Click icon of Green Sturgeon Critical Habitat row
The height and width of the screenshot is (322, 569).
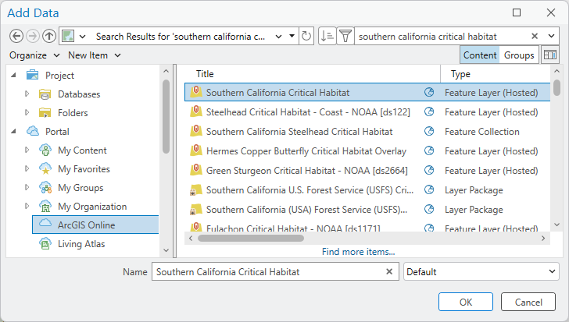pos(196,170)
